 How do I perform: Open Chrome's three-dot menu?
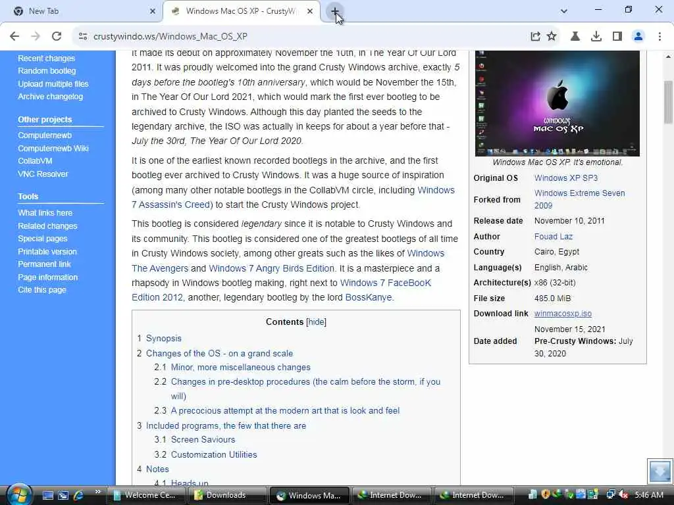click(x=660, y=37)
